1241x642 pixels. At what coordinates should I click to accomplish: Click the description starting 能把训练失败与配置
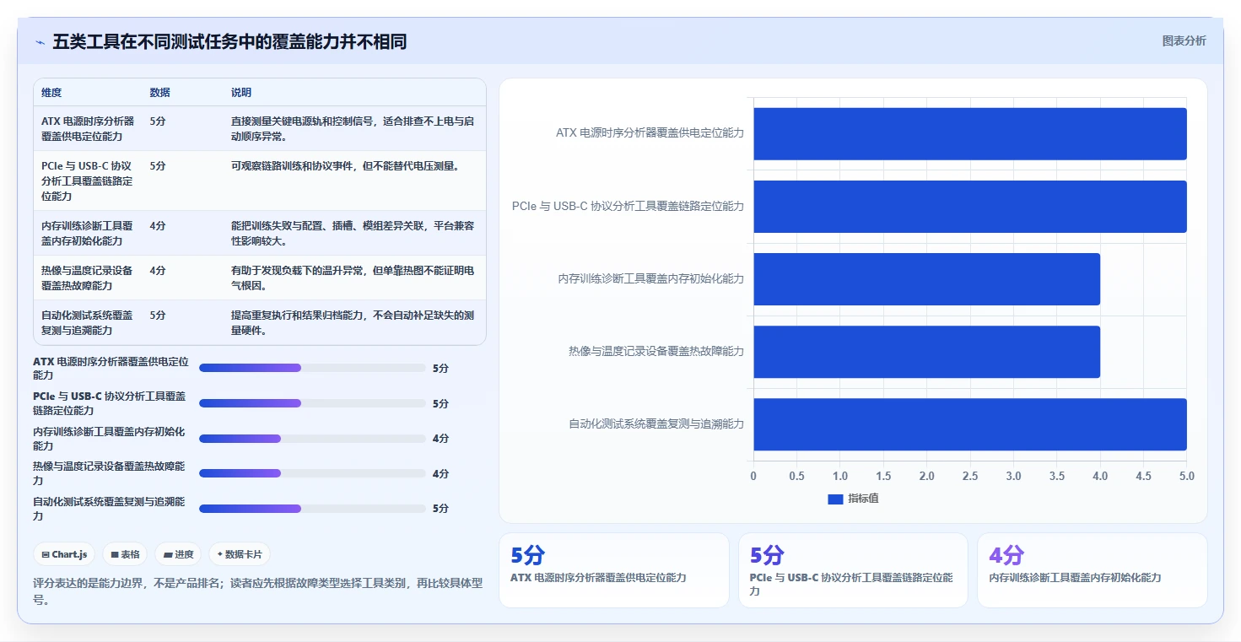tap(353, 233)
